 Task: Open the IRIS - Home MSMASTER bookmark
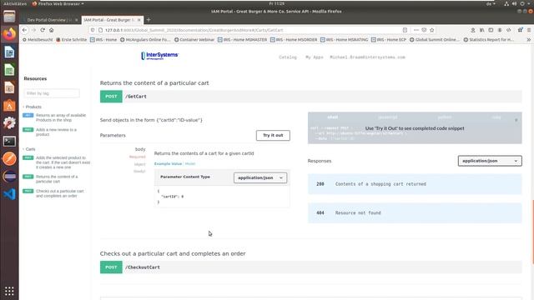[x=242, y=39]
